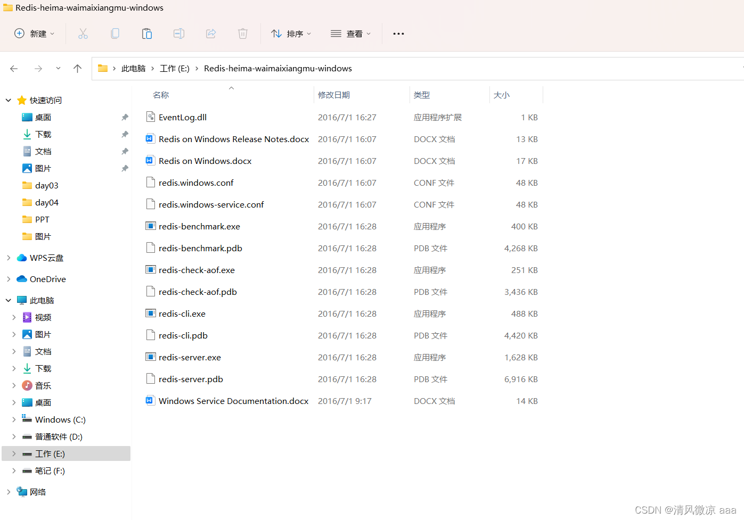
Task: Expand the 网络 network node
Action: click(9, 492)
